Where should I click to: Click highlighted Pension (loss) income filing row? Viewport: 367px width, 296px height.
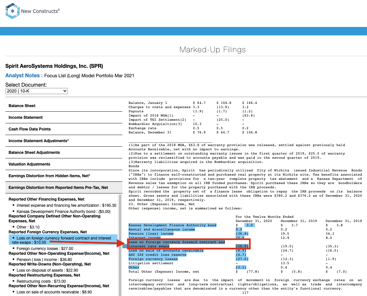[151, 234]
